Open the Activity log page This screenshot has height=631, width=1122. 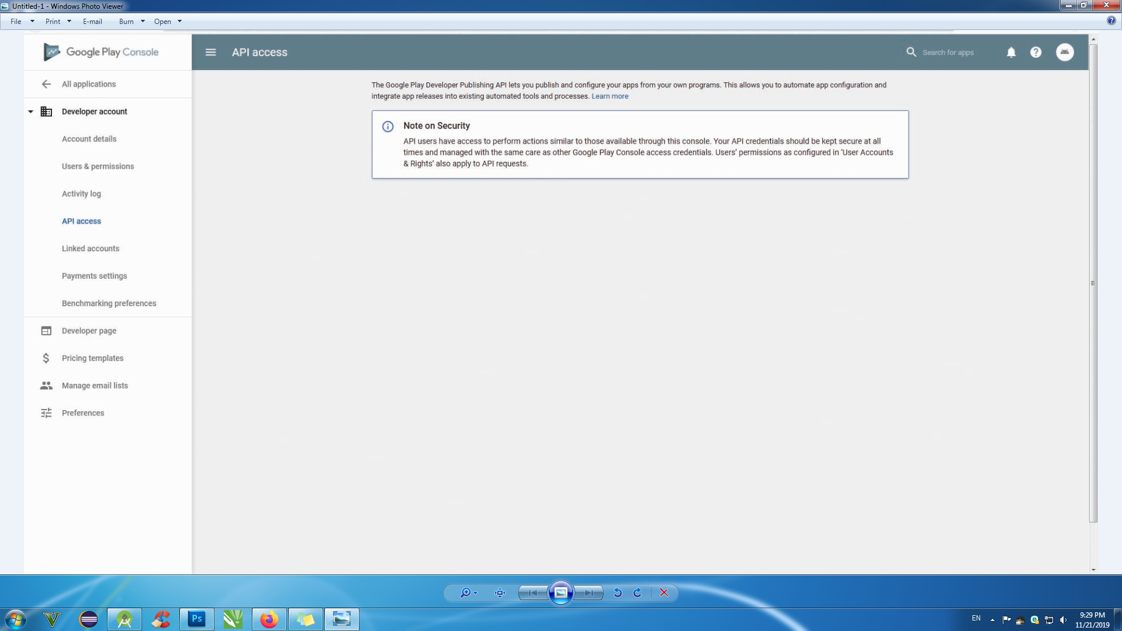81,194
